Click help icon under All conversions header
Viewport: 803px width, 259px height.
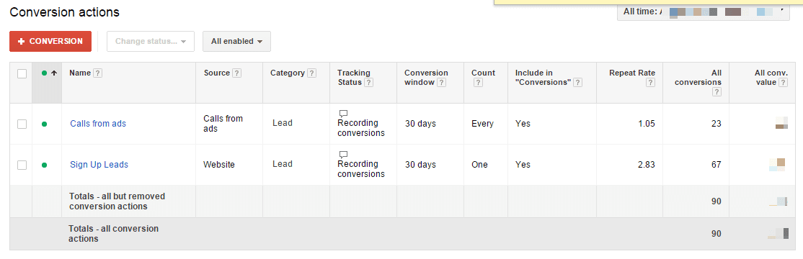[717, 92]
